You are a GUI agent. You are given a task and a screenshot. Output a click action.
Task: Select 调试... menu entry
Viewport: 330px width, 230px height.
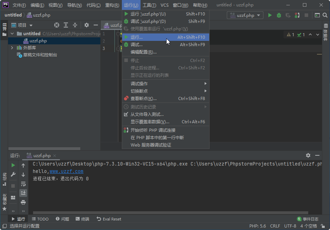coord(166,45)
